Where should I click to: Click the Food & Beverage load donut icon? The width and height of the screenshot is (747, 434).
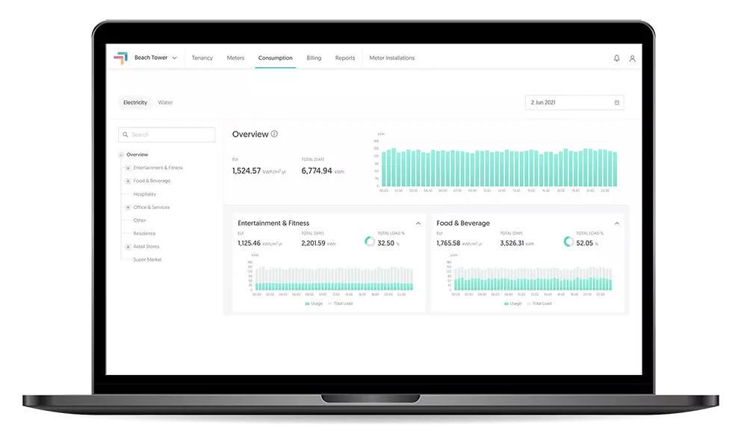point(568,242)
